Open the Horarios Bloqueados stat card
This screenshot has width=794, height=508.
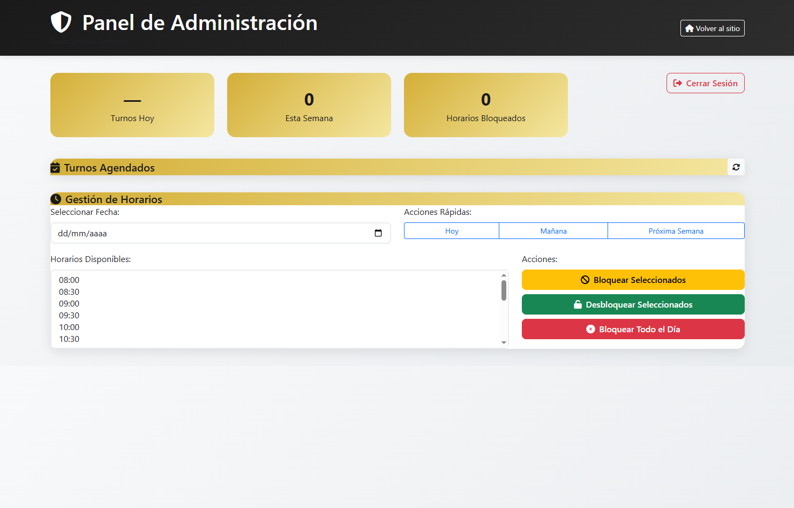point(485,105)
